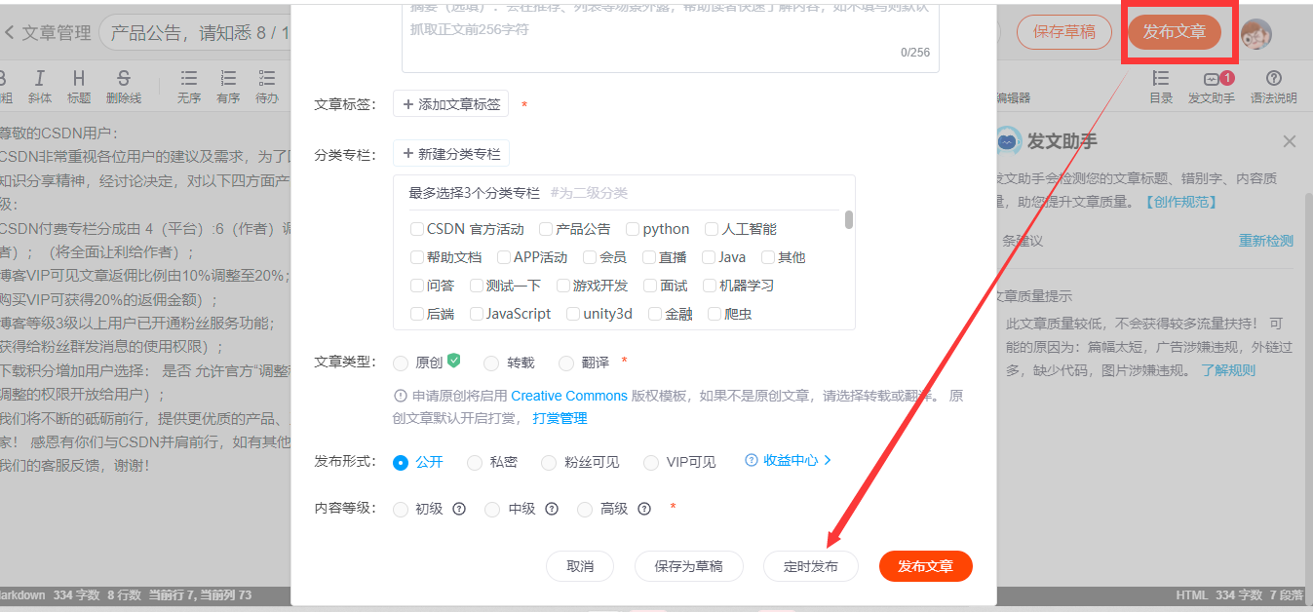Click 定时发布 to schedule publishing
This screenshot has height=612, width=1313.
811,566
